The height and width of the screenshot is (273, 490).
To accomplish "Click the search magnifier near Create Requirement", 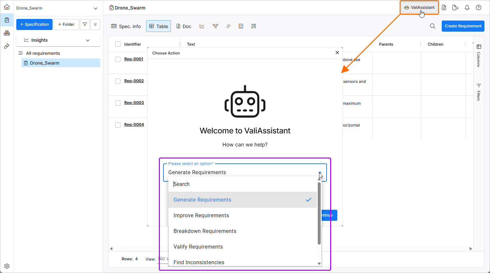I will pyautogui.click(x=433, y=26).
